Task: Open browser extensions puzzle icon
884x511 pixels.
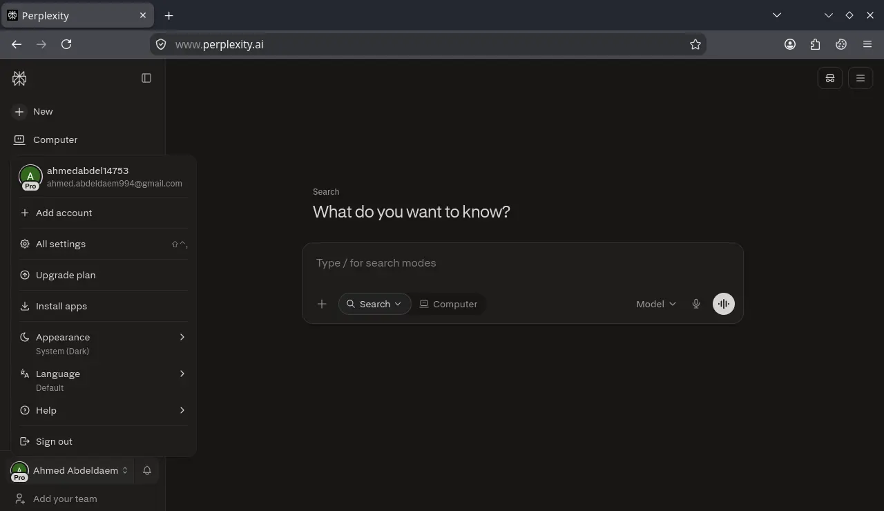Action: pos(816,44)
